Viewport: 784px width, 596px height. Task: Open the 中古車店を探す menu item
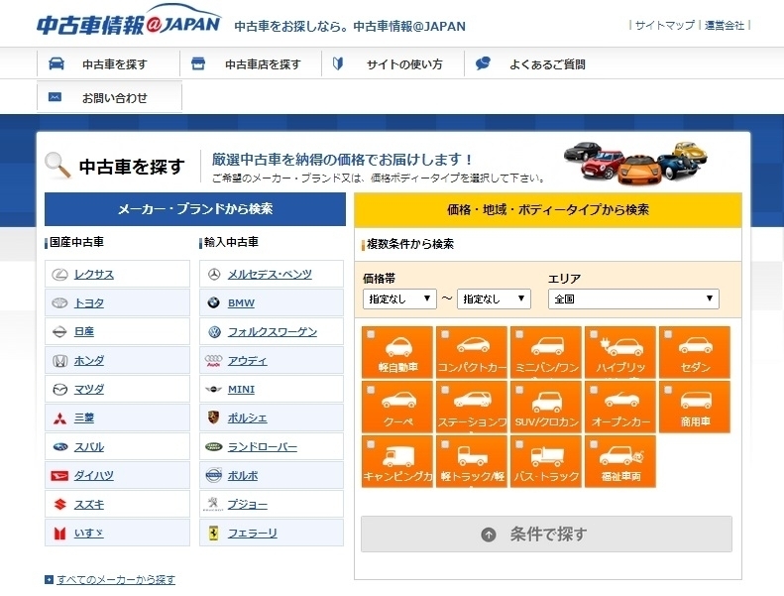click(x=251, y=64)
